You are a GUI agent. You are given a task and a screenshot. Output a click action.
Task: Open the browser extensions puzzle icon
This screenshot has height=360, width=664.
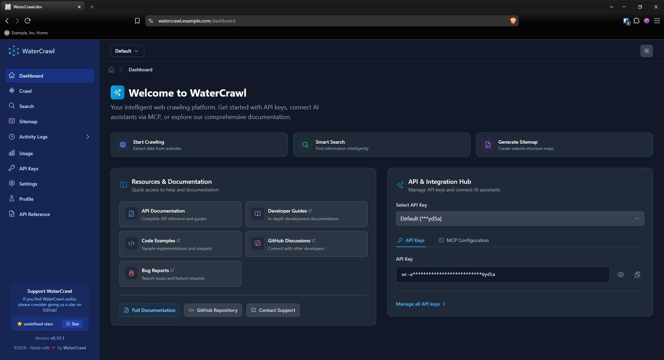pyautogui.click(x=636, y=21)
